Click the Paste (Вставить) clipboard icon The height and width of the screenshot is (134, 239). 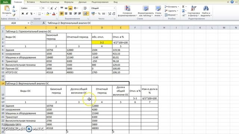point(7,9)
